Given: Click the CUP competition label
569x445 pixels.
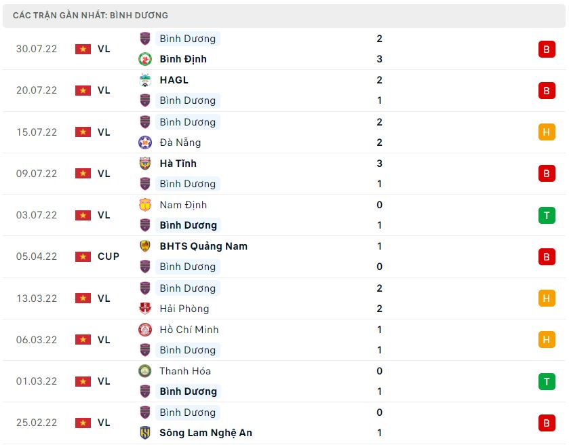Looking at the screenshot, I should (109, 256).
